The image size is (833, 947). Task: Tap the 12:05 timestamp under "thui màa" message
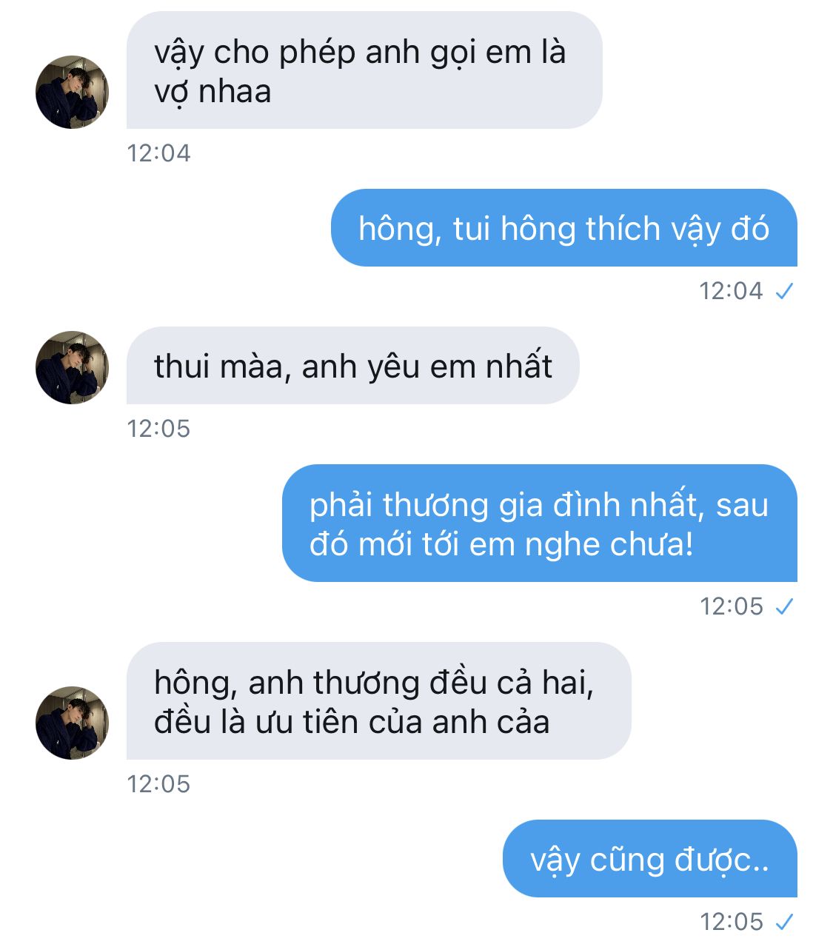tap(158, 429)
